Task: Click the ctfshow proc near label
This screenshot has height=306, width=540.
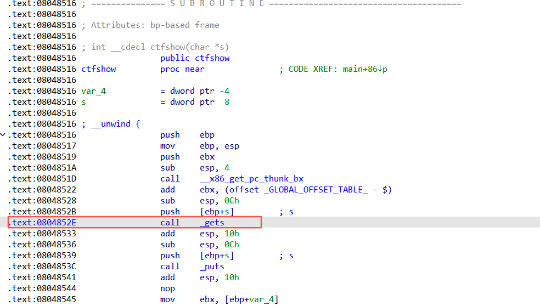Action: coord(99,69)
